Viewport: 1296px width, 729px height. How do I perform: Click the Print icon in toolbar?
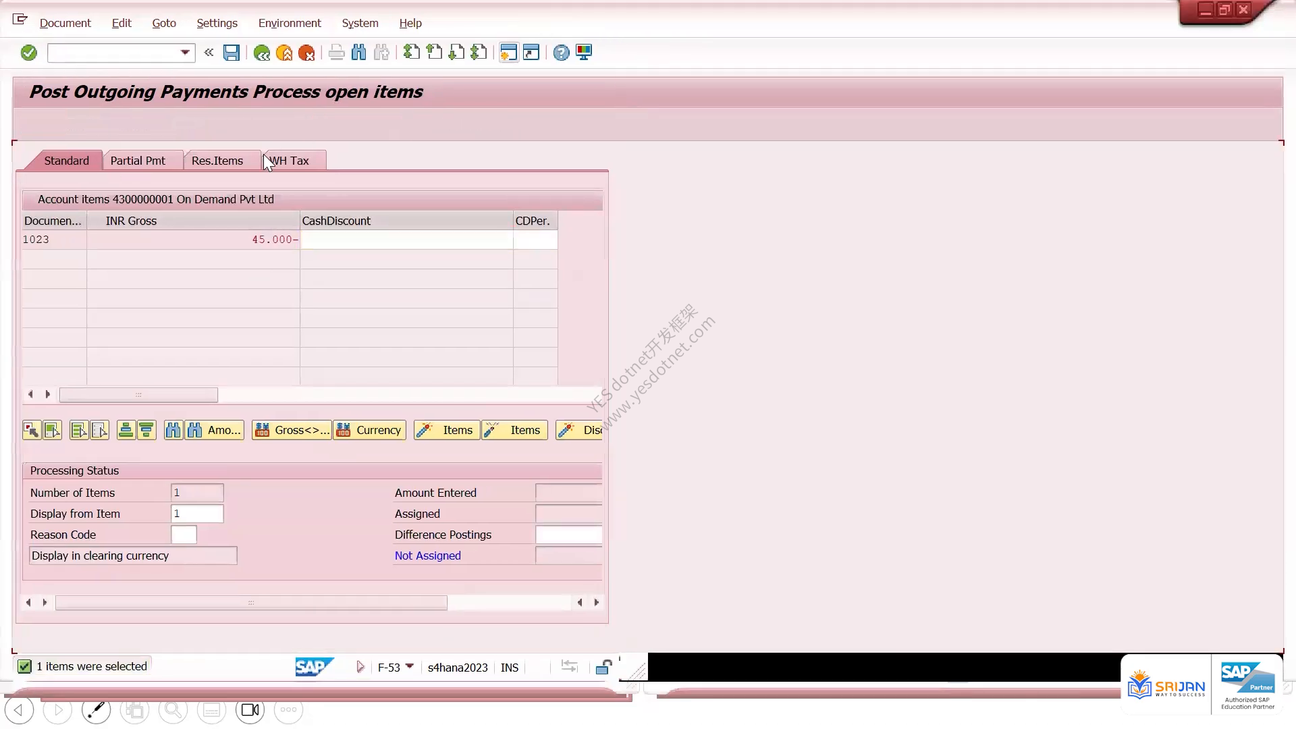pyautogui.click(x=336, y=53)
